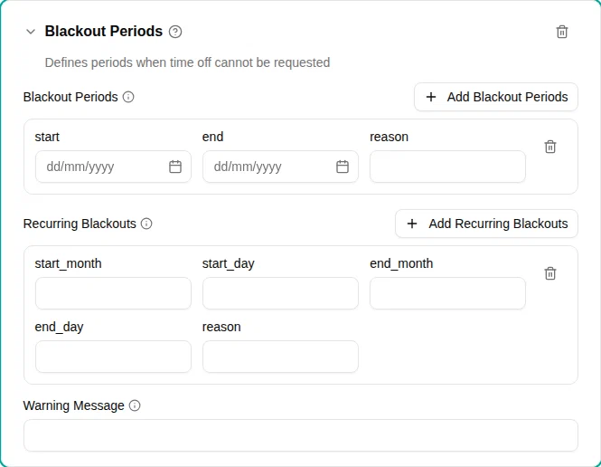The width and height of the screenshot is (601, 467).
Task: Remove the recurring blackout row
Action: (x=550, y=273)
